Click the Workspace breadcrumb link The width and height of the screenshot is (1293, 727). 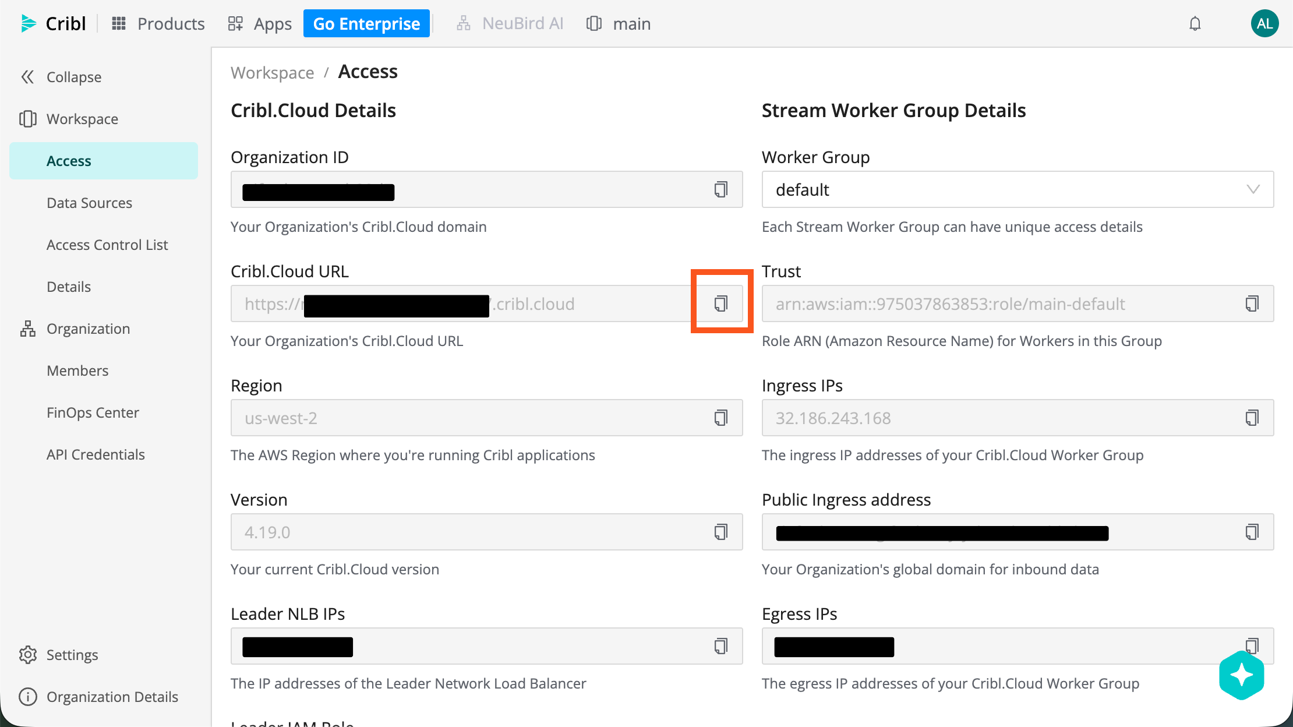point(272,72)
